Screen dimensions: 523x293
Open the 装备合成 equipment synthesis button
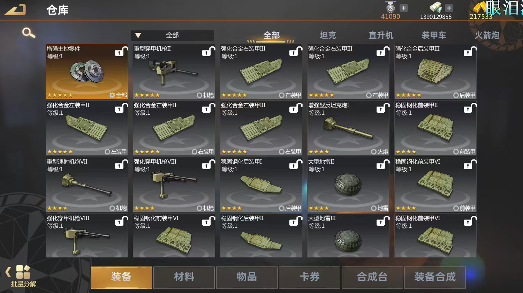pyautogui.click(x=435, y=277)
